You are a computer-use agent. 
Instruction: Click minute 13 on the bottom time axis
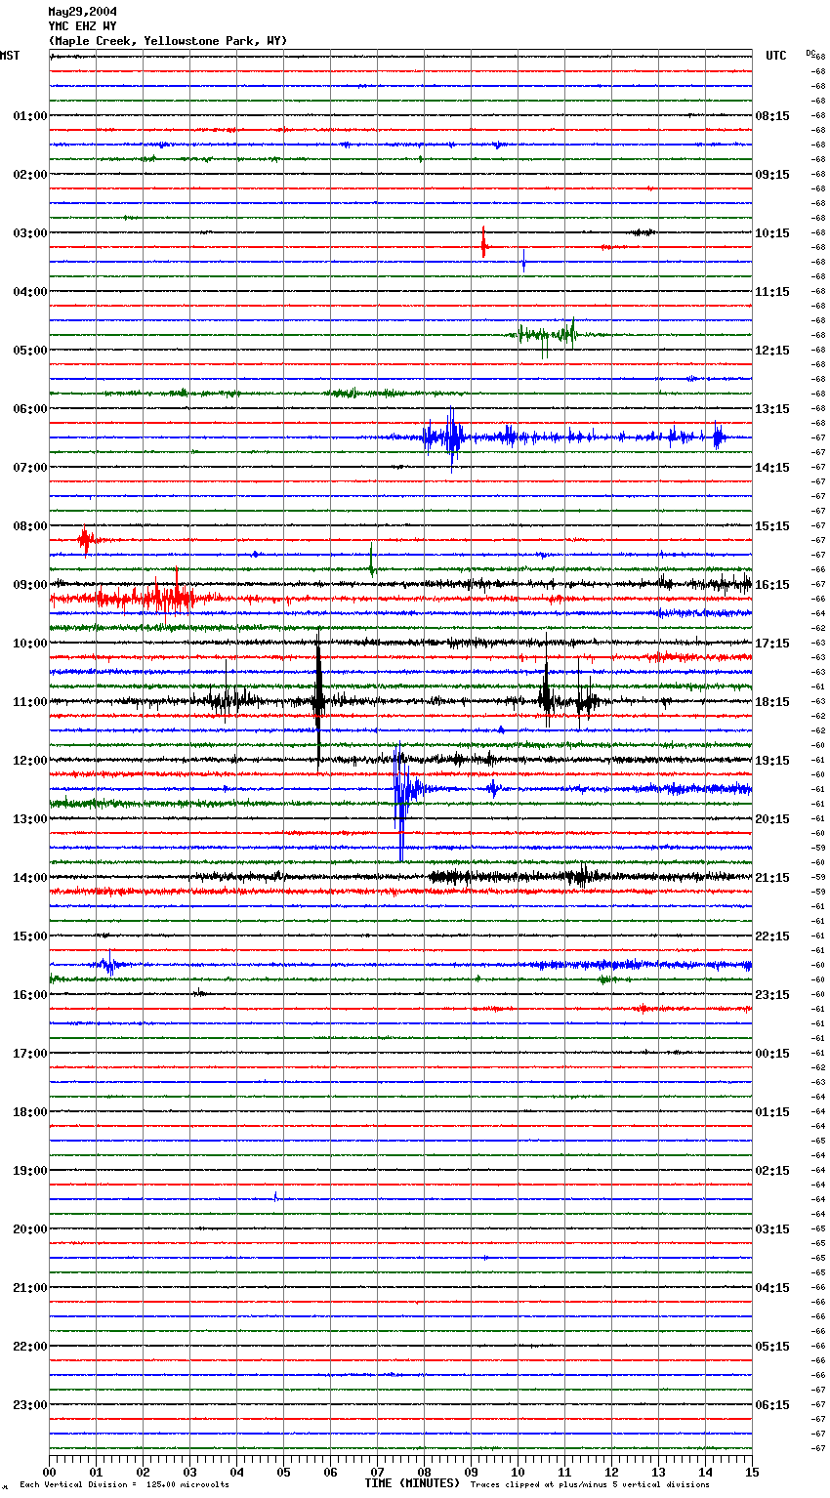(658, 1471)
